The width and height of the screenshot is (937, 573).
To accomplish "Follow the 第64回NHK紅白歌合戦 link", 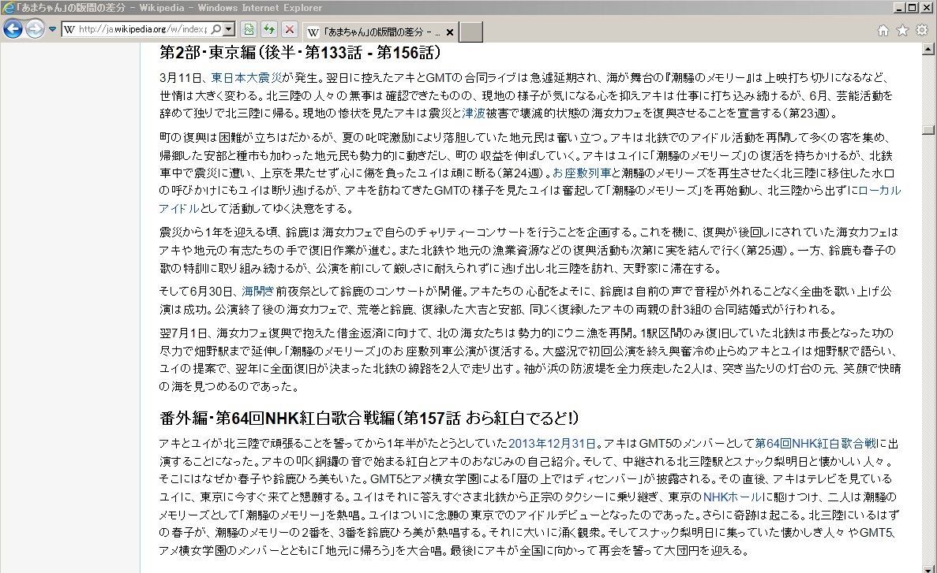I will [x=815, y=444].
